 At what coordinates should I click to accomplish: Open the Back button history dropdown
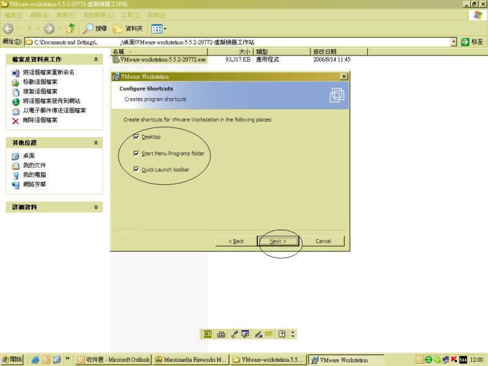click(38, 29)
